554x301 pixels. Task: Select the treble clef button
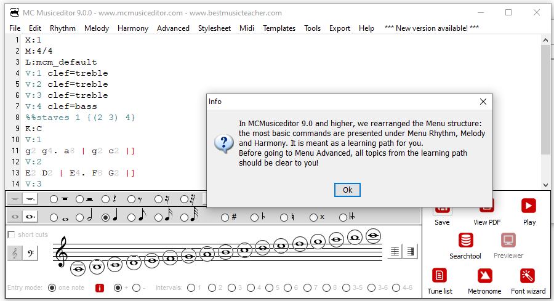pyautogui.click(x=15, y=253)
